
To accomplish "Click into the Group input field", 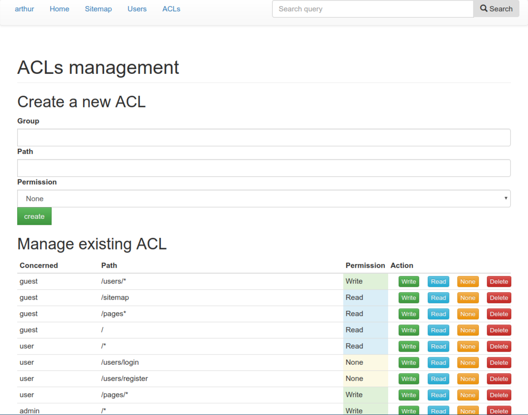I will (x=264, y=137).
